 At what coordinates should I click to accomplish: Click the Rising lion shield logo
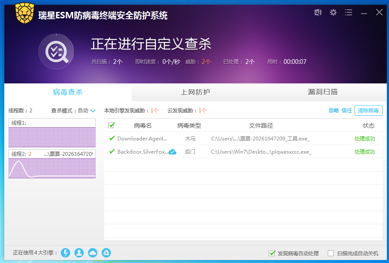25,13
